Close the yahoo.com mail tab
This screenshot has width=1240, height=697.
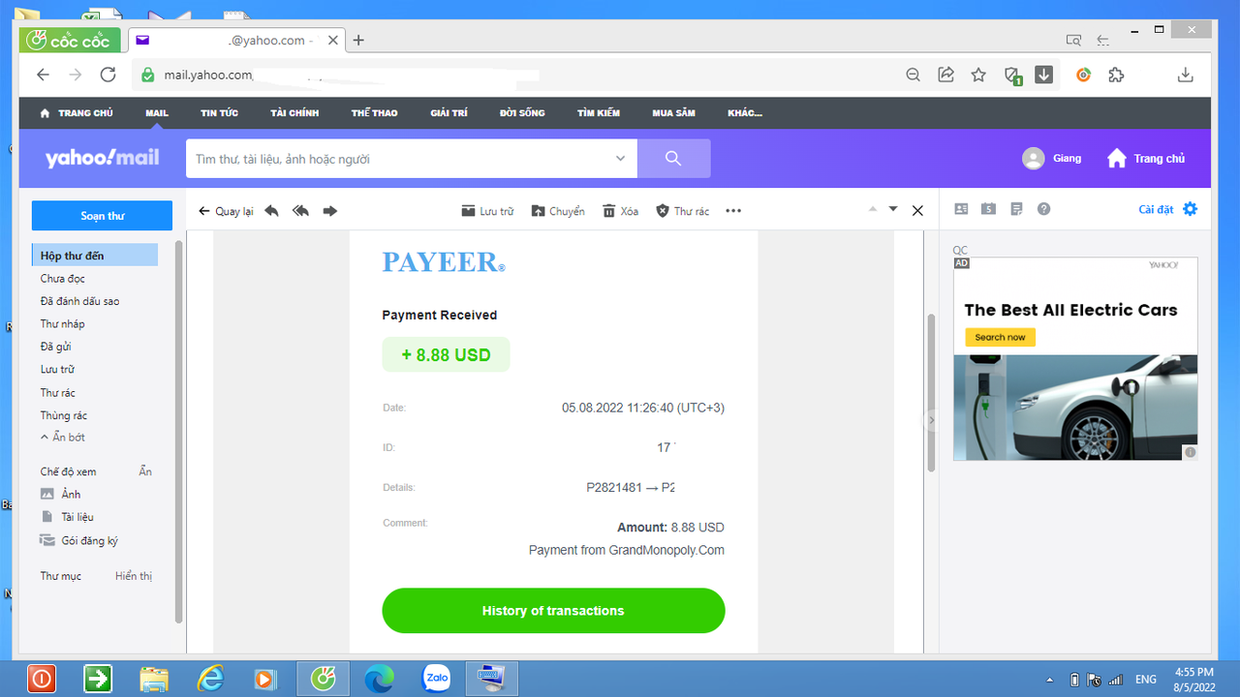[x=333, y=41]
